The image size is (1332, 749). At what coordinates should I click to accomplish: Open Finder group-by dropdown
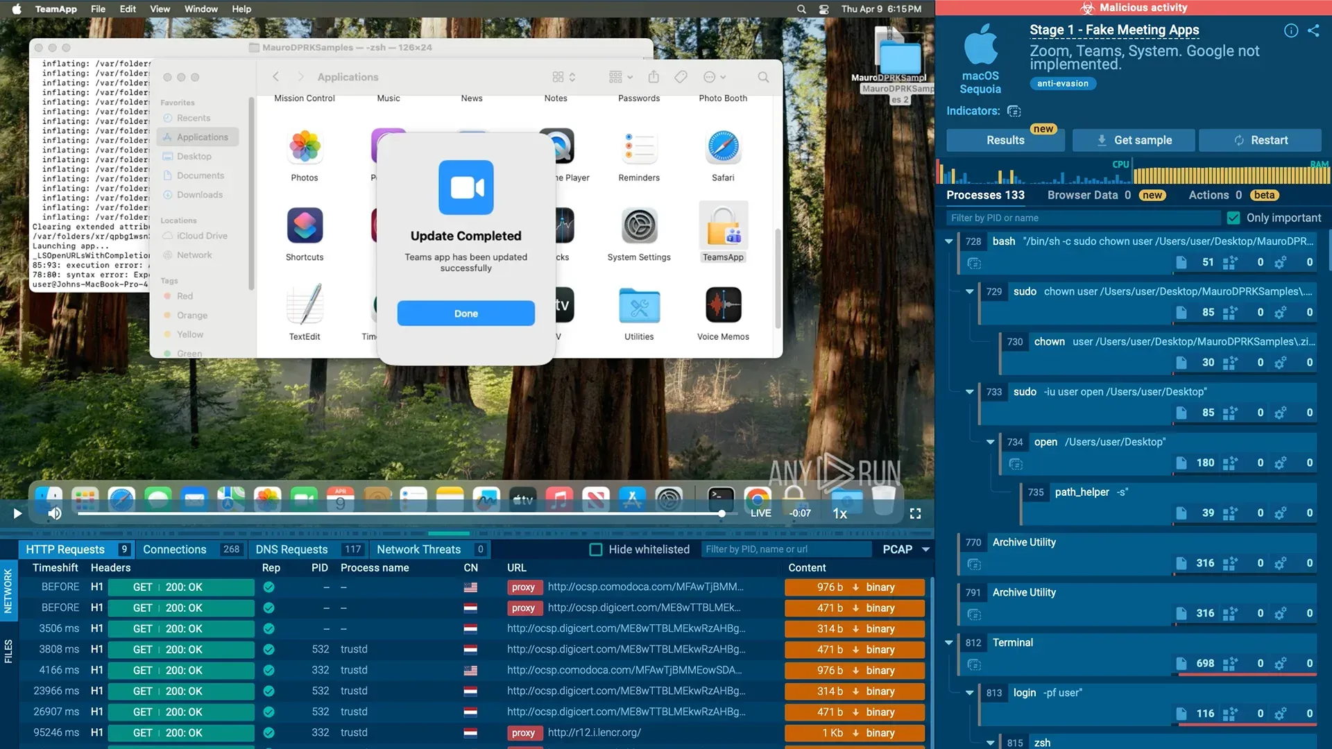click(x=621, y=77)
